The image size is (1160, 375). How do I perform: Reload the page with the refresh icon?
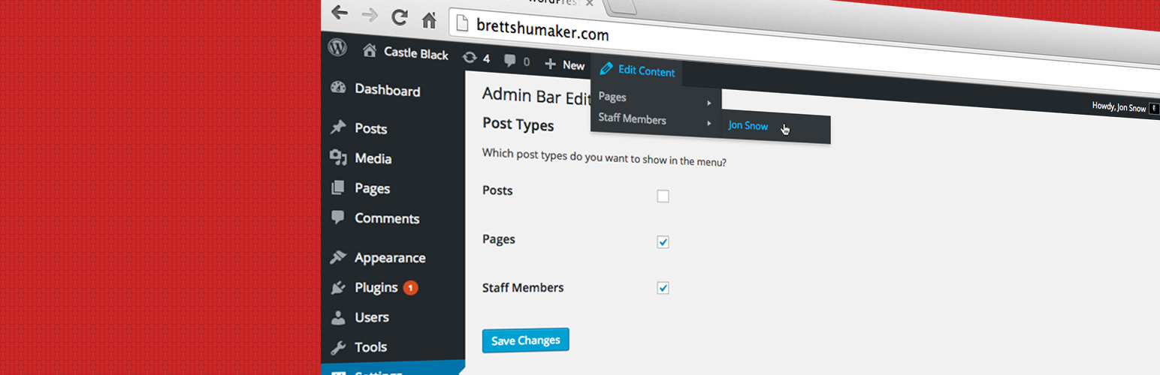pyautogui.click(x=400, y=16)
